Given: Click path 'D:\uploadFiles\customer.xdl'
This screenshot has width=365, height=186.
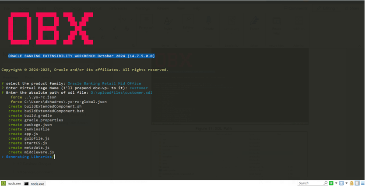Looking at the screenshot, I should pos(122,93).
